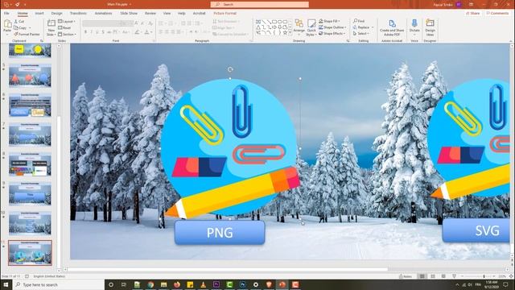Toggle Bold formatting

(x=86, y=32)
